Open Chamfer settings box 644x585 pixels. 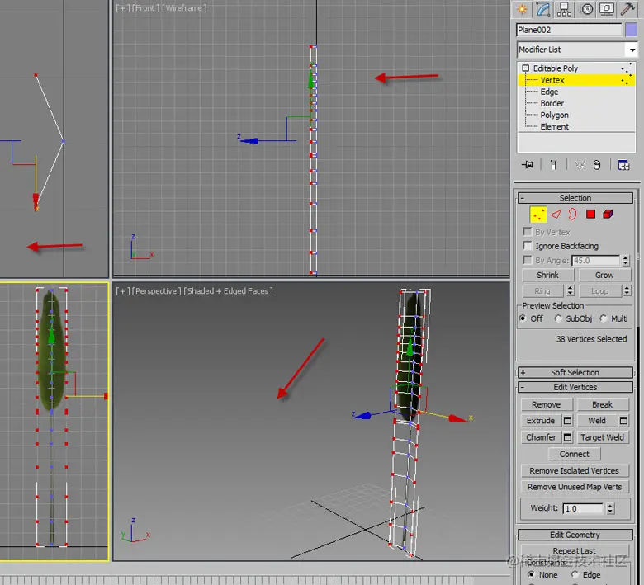click(x=567, y=437)
